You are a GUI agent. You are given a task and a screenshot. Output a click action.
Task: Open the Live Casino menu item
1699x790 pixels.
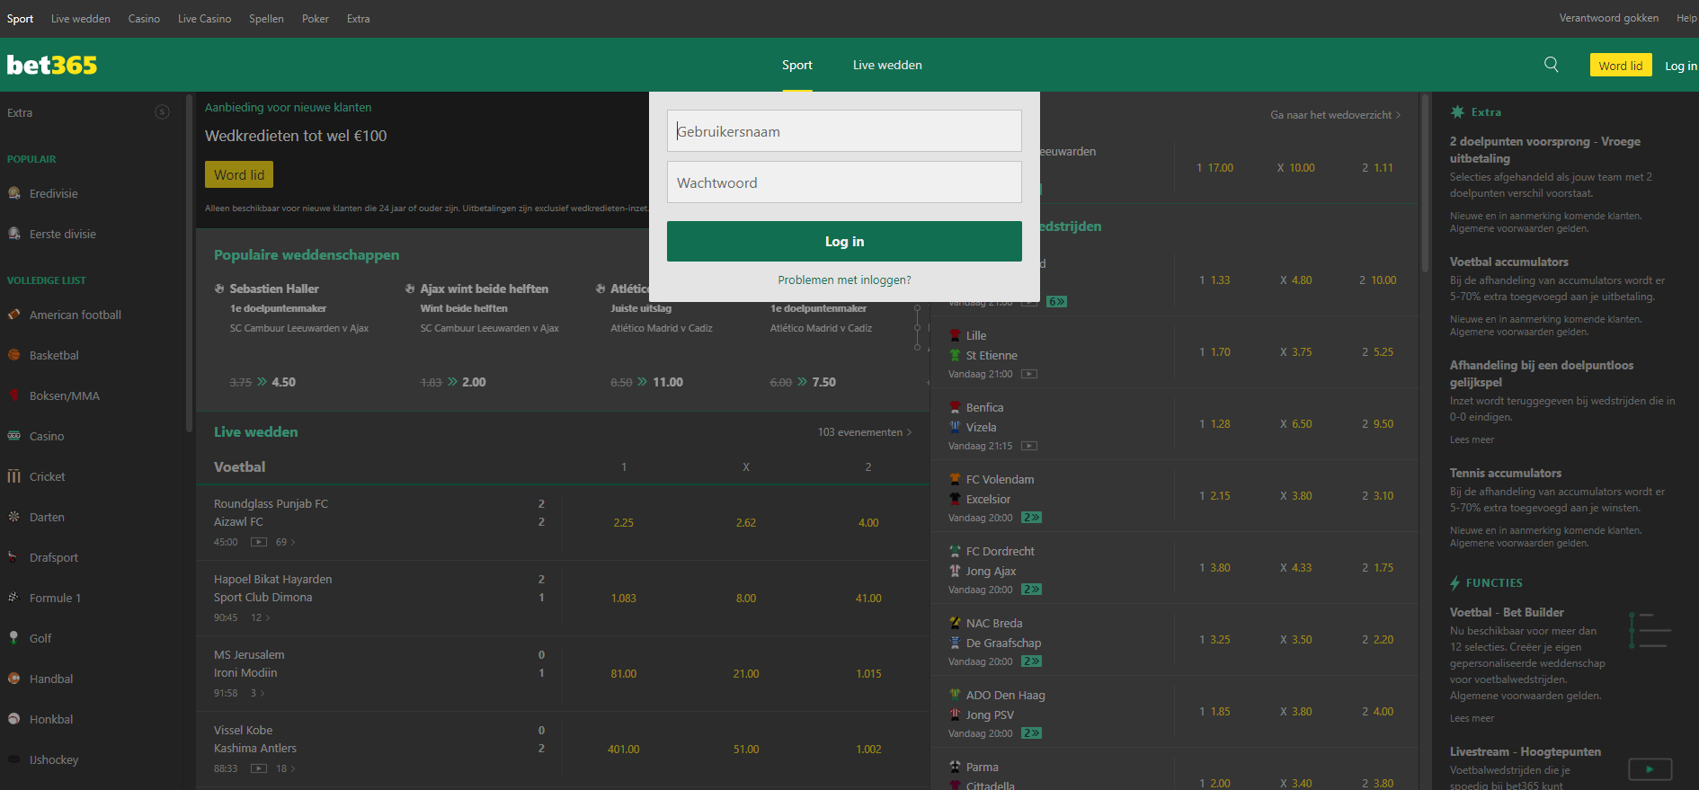tap(204, 19)
